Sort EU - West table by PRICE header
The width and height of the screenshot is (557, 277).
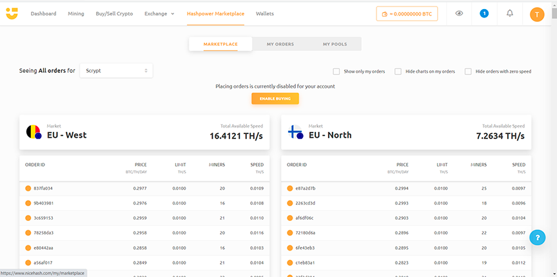pos(141,165)
